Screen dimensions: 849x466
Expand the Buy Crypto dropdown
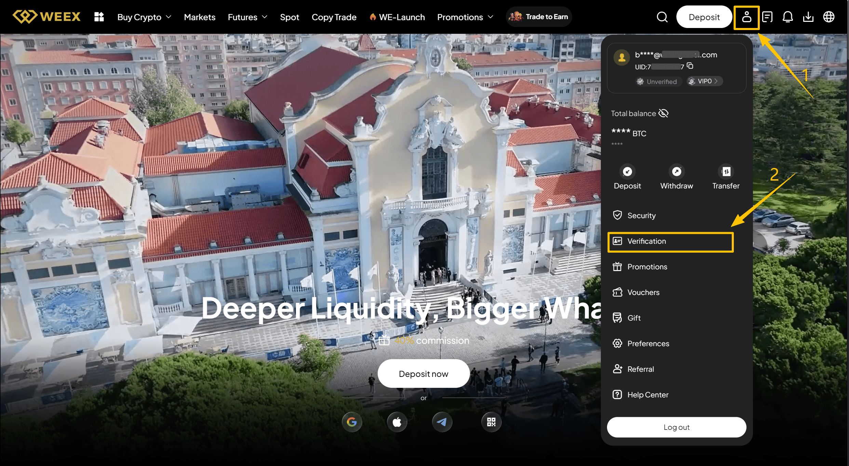pos(144,17)
